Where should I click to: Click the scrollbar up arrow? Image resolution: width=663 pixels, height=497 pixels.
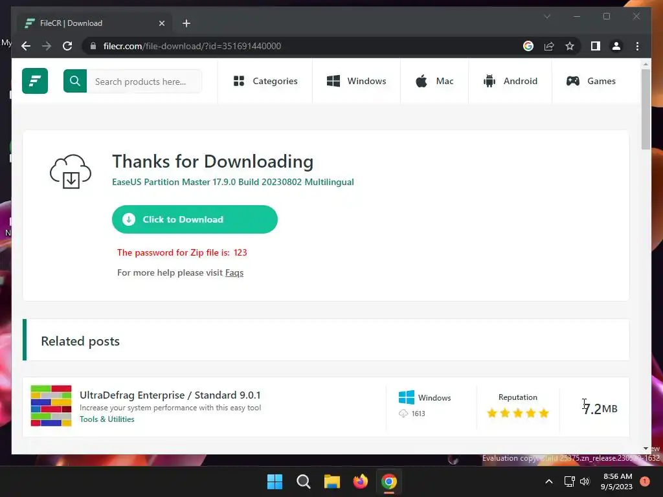click(646, 64)
